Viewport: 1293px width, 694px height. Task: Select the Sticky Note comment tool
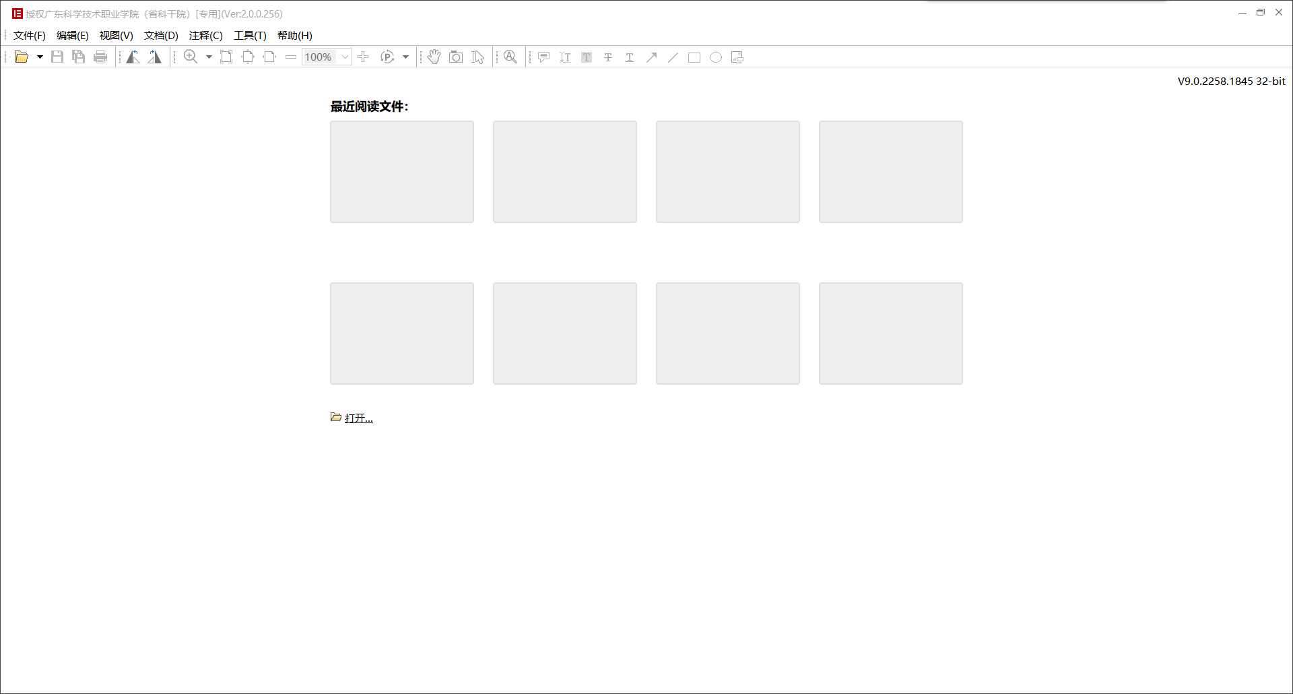tap(543, 57)
